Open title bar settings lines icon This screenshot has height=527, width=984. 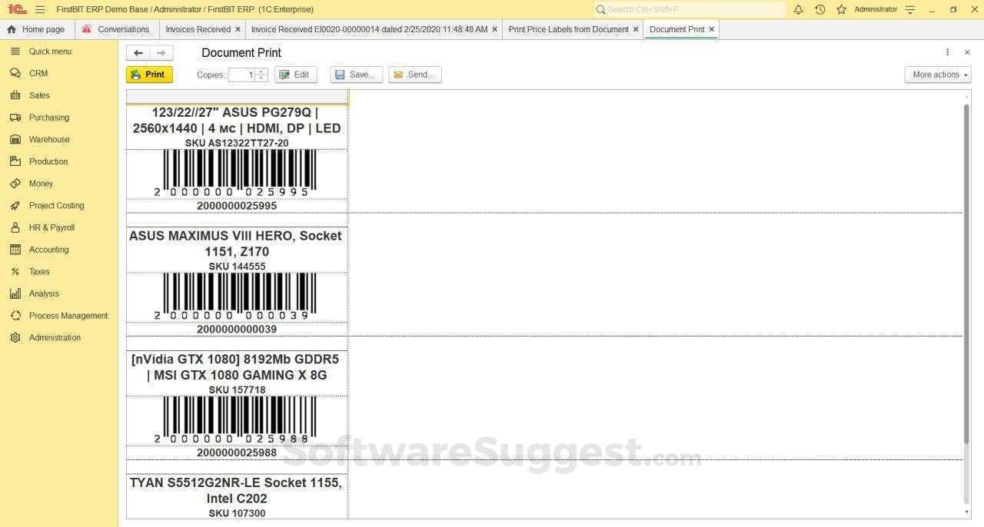(910, 10)
